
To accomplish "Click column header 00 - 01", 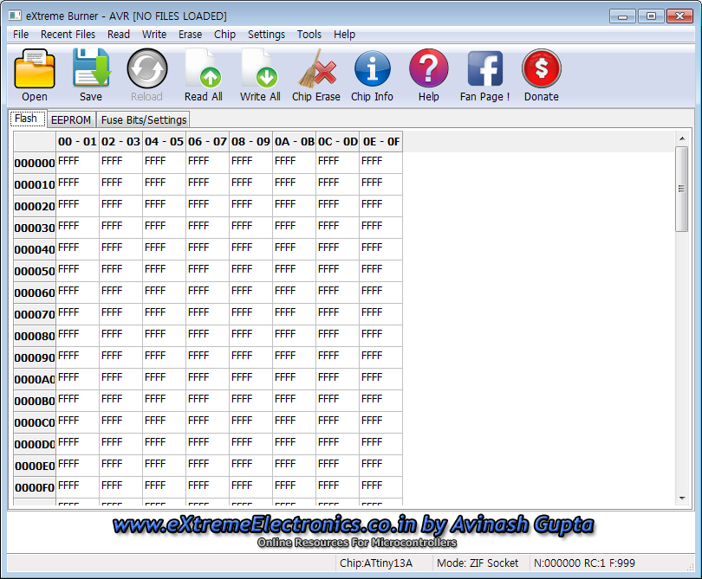I will [77, 142].
